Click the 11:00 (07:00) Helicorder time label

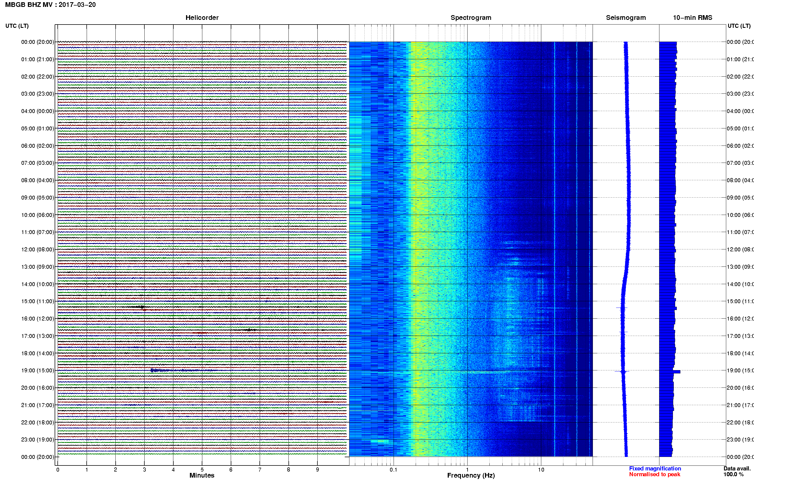(38, 232)
